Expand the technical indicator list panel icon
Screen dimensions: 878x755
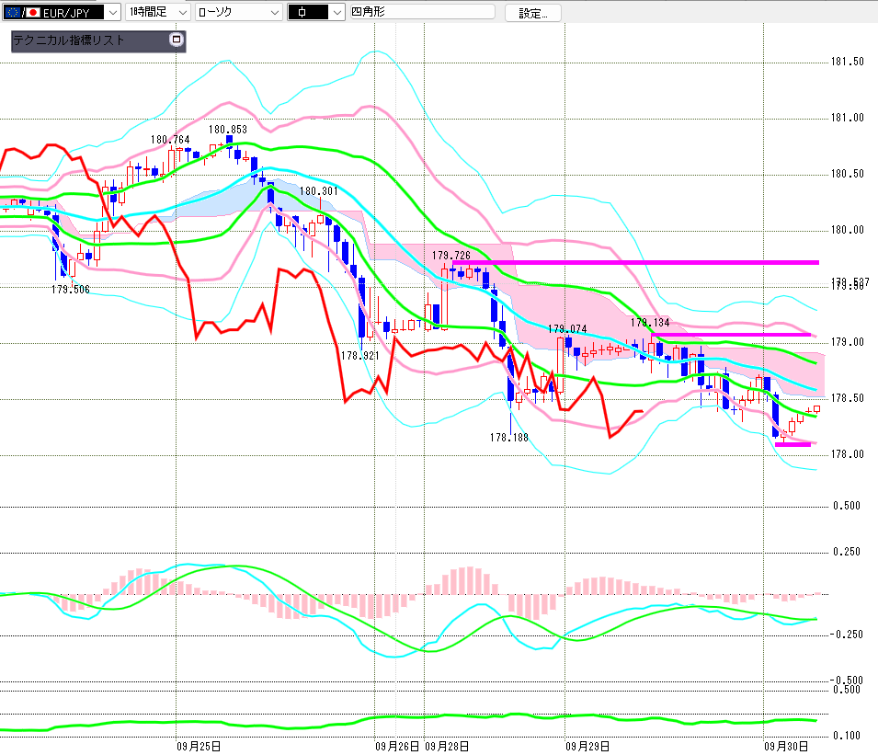pyautogui.click(x=177, y=40)
